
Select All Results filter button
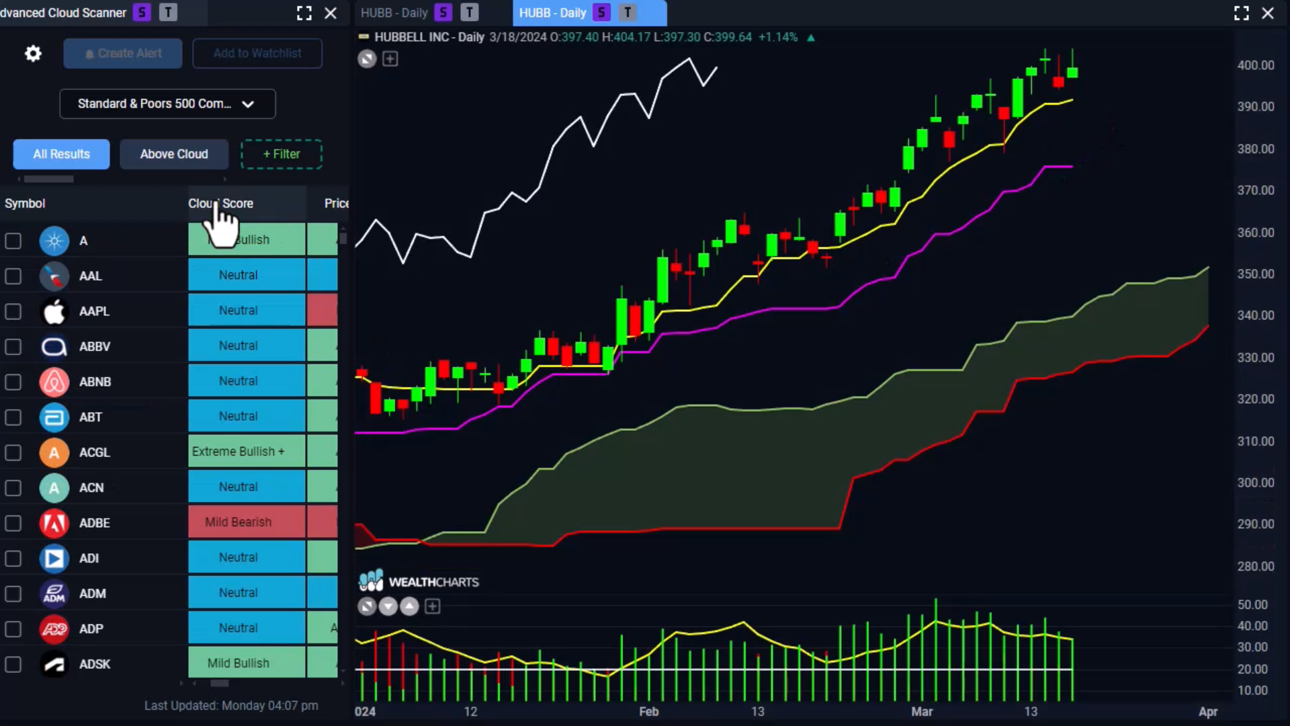pos(61,154)
